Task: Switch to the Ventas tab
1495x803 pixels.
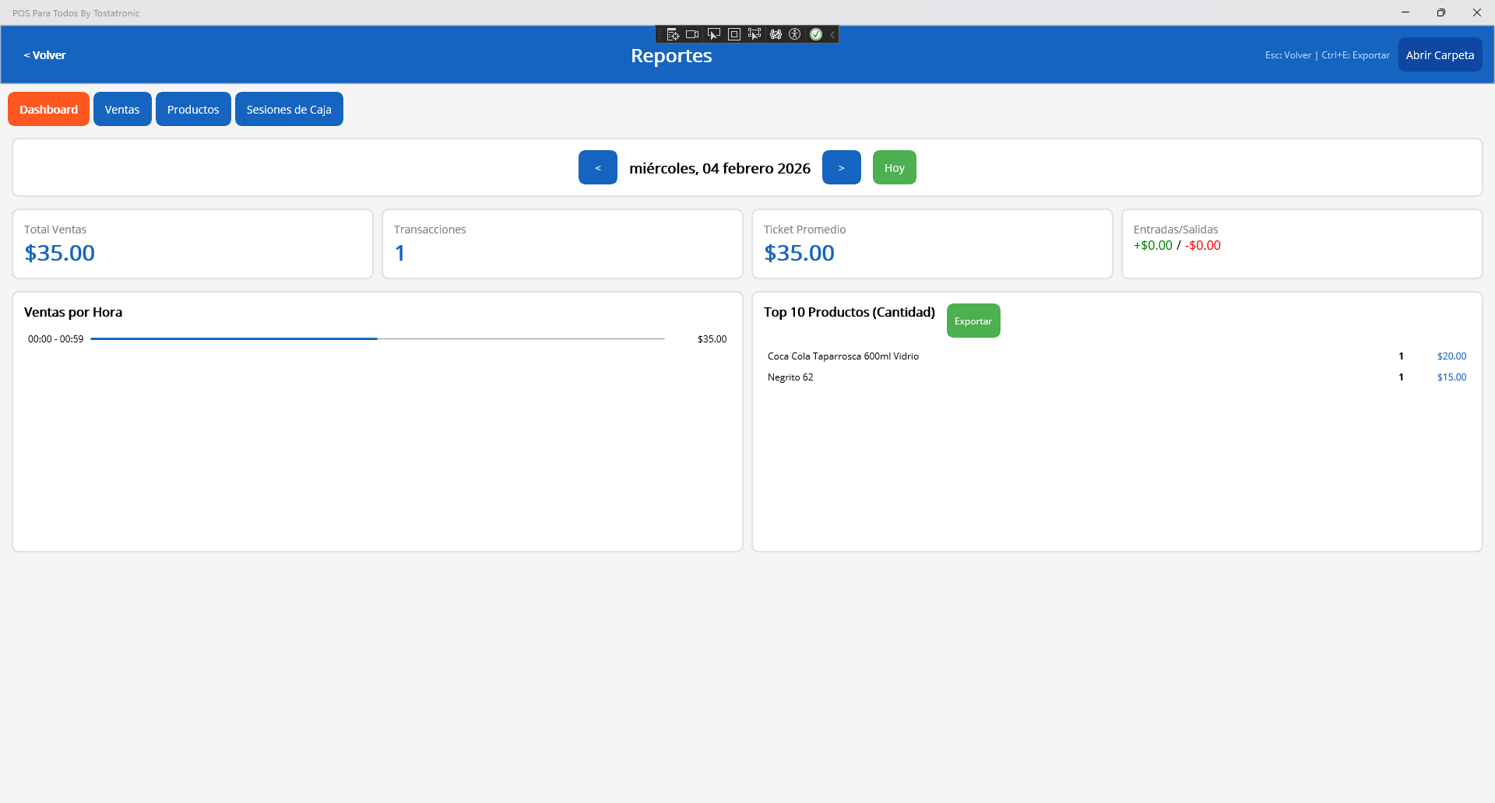Action: (x=122, y=109)
